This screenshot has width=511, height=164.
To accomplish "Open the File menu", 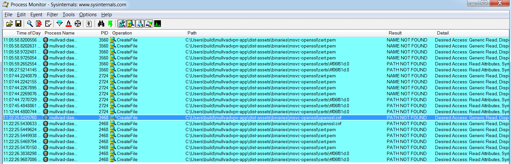I will tap(8, 15).
